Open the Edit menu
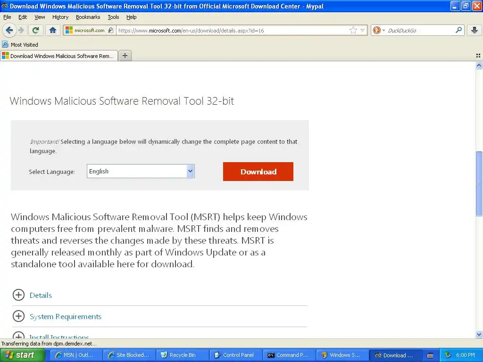 pyautogui.click(x=23, y=17)
